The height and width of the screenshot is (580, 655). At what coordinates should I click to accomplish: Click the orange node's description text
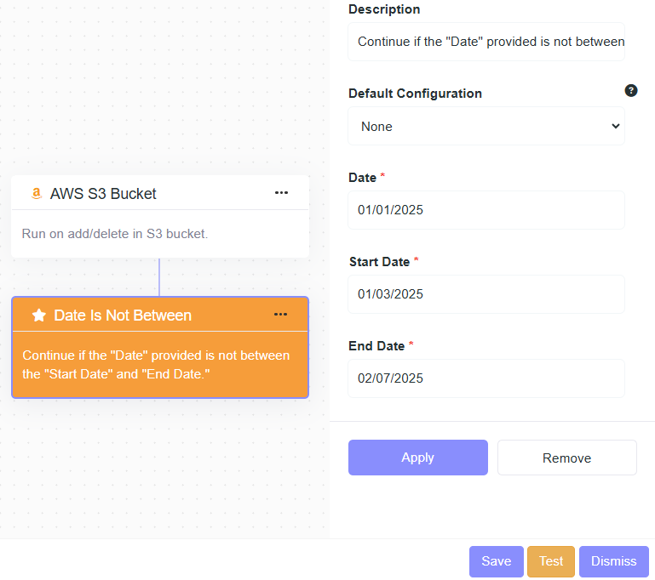click(156, 364)
